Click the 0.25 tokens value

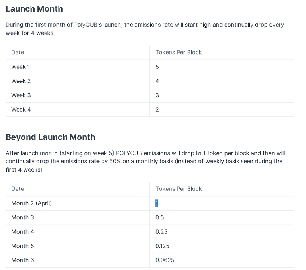[161, 232]
